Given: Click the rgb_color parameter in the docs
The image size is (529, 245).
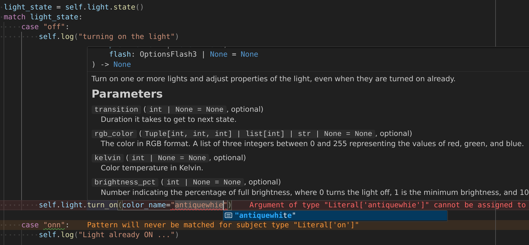Looking at the screenshot, I should (x=114, y=134).
